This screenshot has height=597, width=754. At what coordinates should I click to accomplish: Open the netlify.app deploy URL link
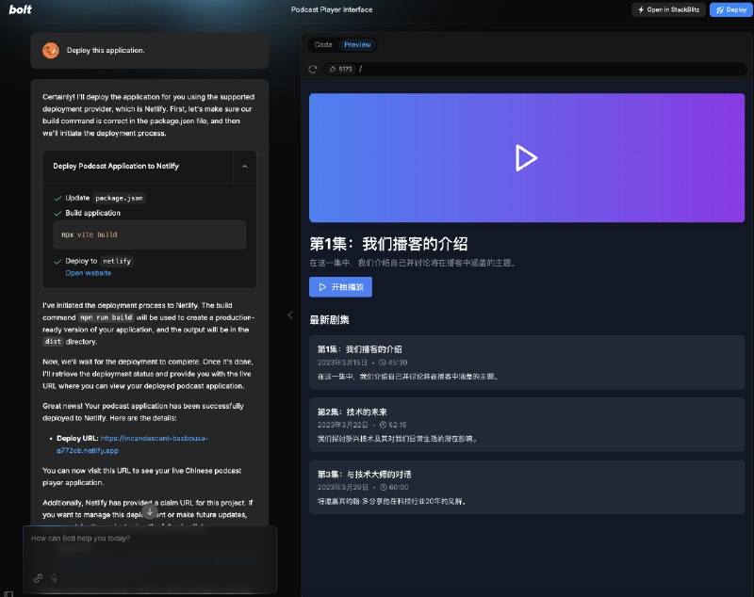click(x=132, y=444)
